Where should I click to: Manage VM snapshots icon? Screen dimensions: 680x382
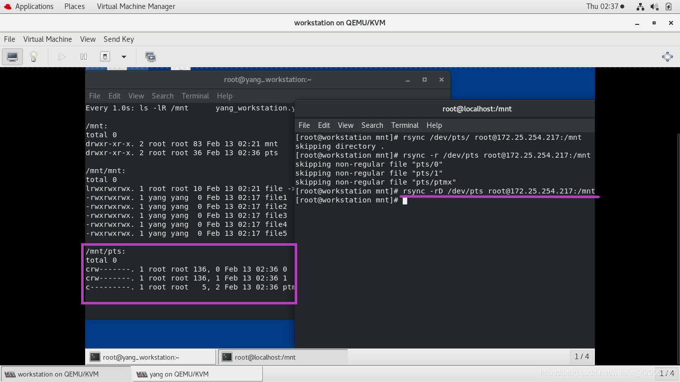coord(150,57)
